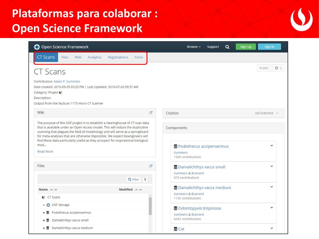Viewport: 319px width, 239px height.
Task: Collapse OSF Storage tree node
Action: [x=44, y=205]
